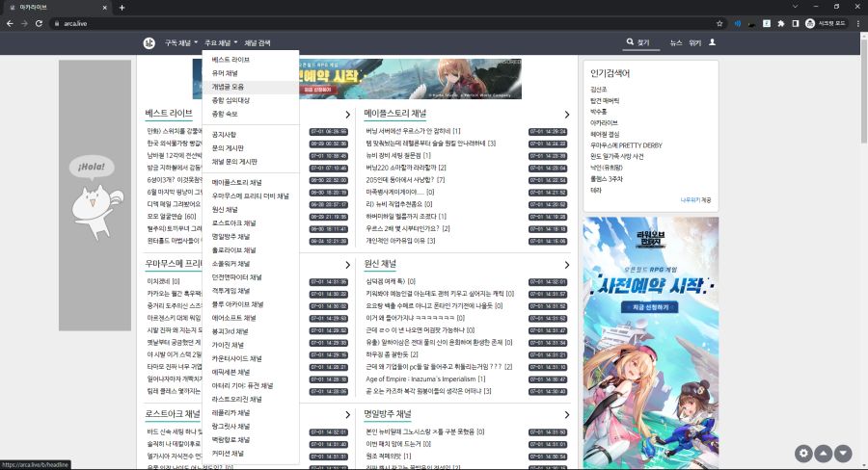This screenshot has width=868, height=470.
Task: Expand the 구독 채널 dropdown
Action: click(180, 42)
